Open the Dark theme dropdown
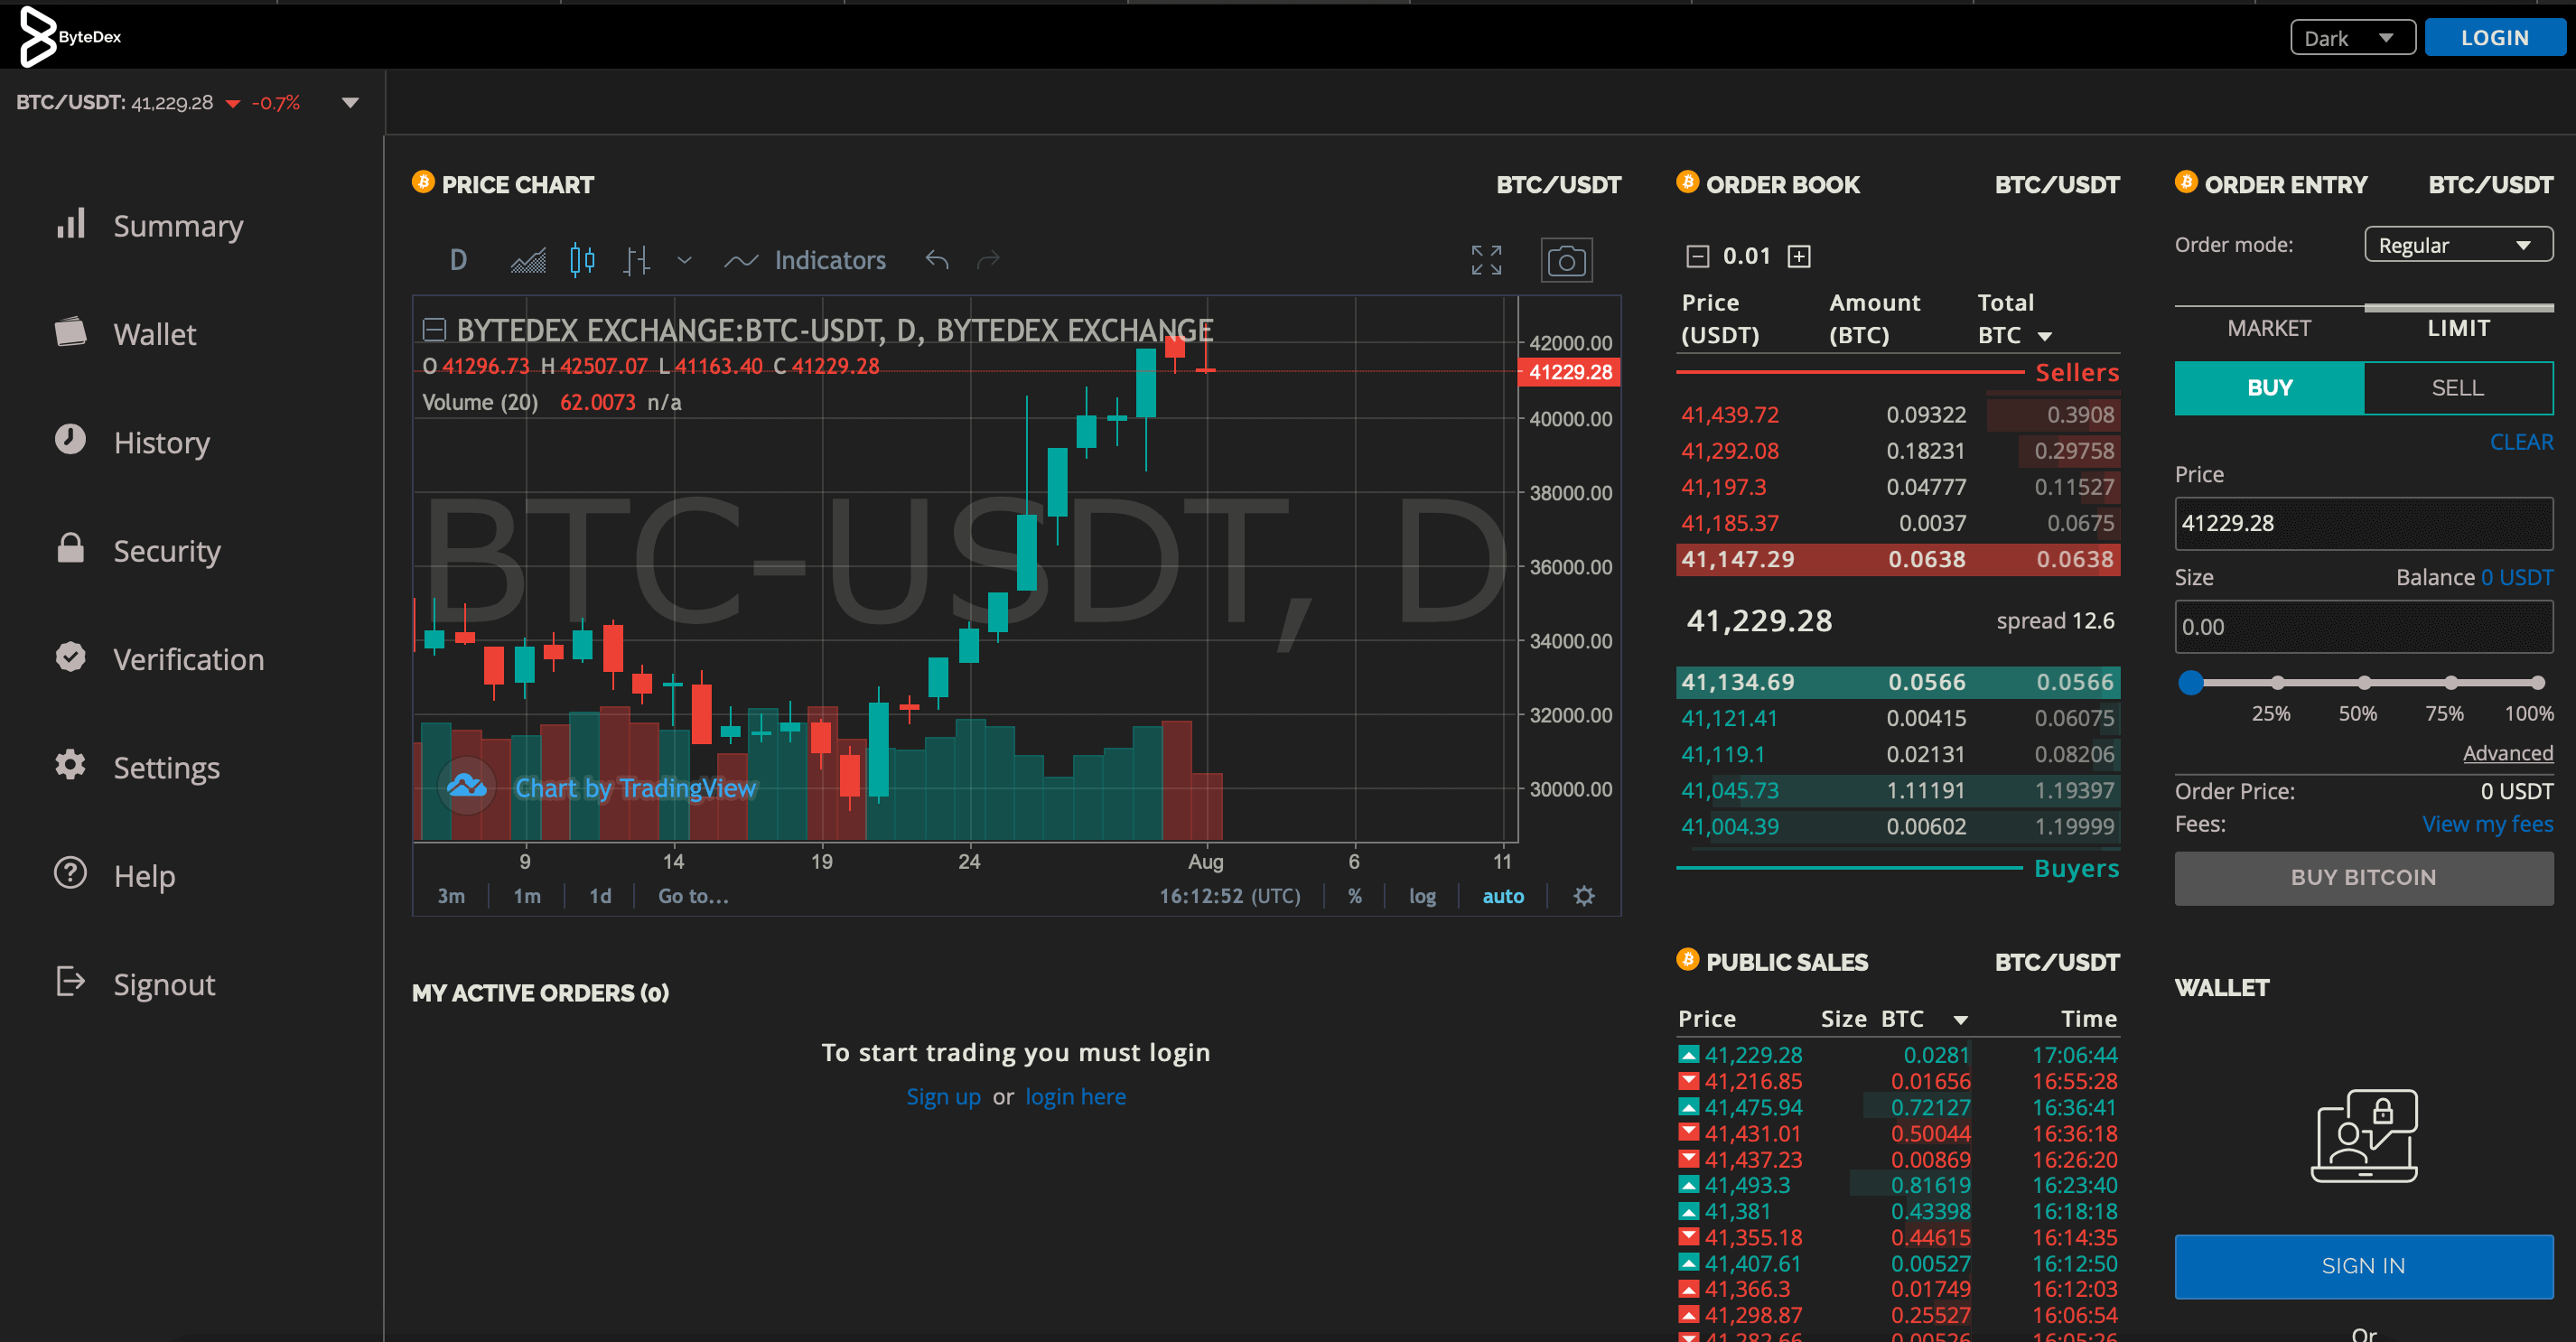Screen dimensions: 2576x1342 tap(2352, 38)
